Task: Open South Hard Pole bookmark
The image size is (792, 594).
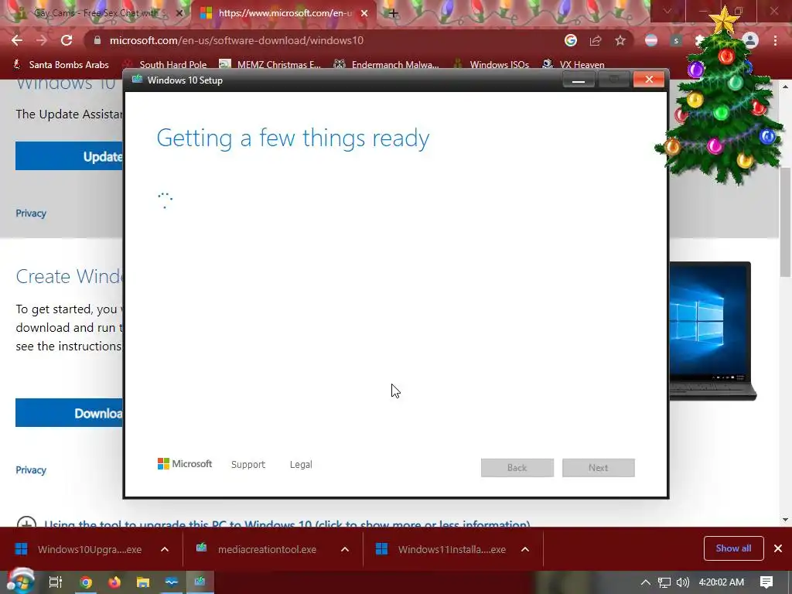Action: (166, 65)
